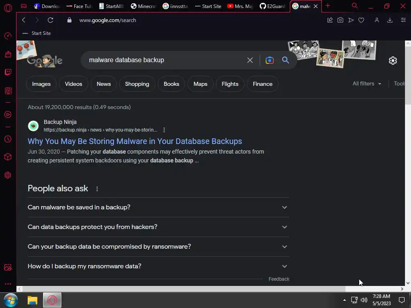Open GX Corner gamepad icon
411x308 pixels.
pos(24,6)
